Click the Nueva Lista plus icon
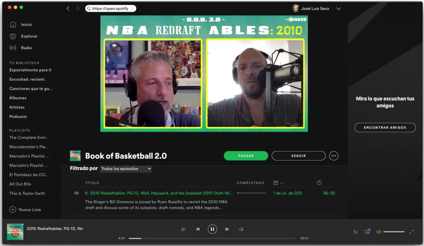Viewport: 424px width, 246px height. tap(13, 210)
